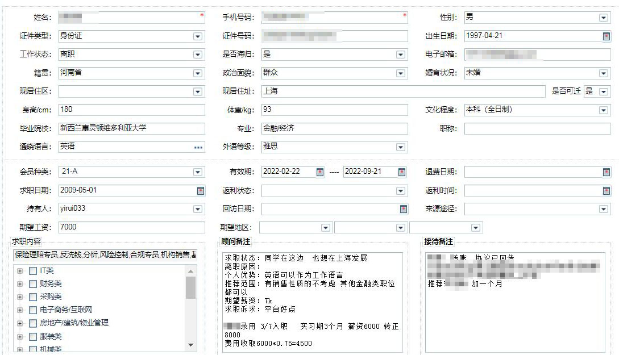Check the 财务类 checkbox
The image size is (619, 355).
(x=33, y=283)
